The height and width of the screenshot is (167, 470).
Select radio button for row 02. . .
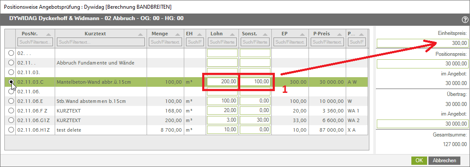click(11, 53)
